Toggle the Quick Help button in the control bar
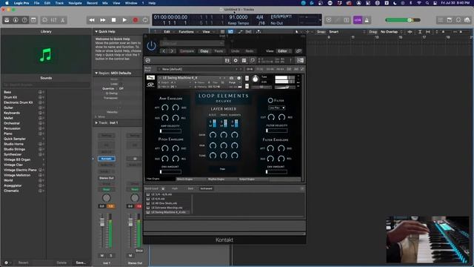Image resolution: width=474 pixels, height=267 pixels. pyautogui.click(x=24, y=20)
